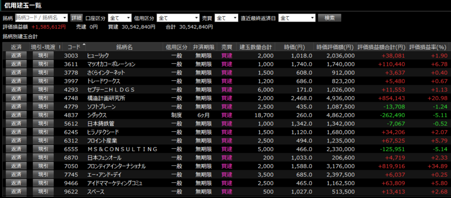Open the 口座区分 dropdown
Image resolution: width=451 pixels, height=198 pixels.
[120, 18]
